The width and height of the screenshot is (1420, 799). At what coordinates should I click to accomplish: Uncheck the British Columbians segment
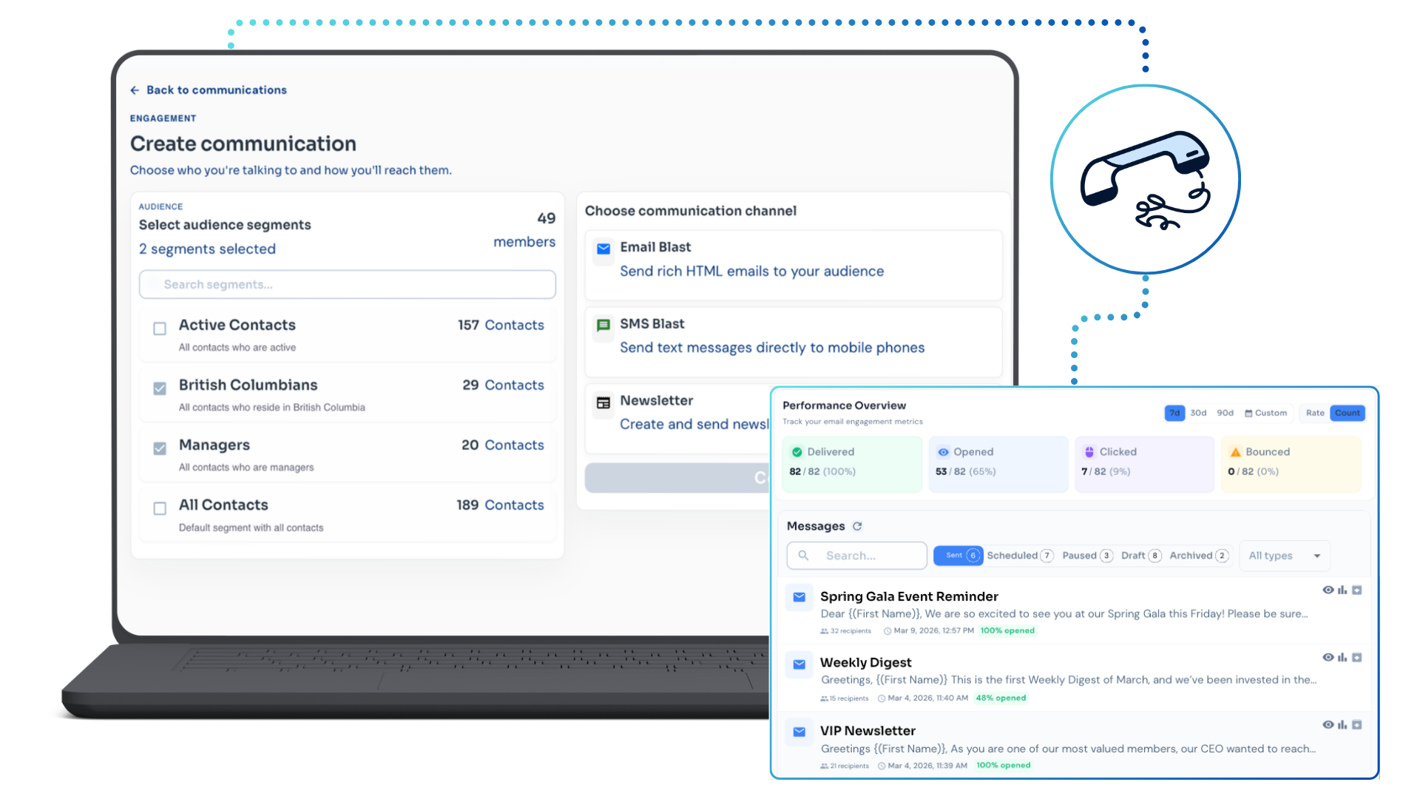pyautogui.click(x=160, y=388)
